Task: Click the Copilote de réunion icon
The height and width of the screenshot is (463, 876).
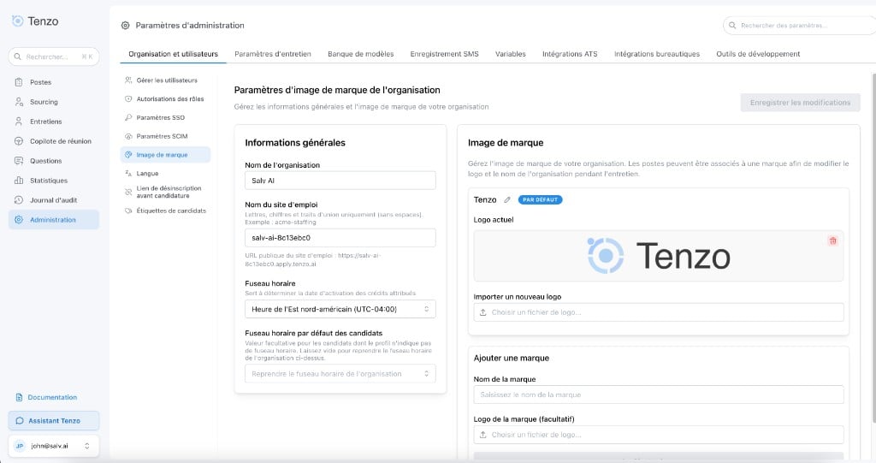Action: click(x=19, y=141)
